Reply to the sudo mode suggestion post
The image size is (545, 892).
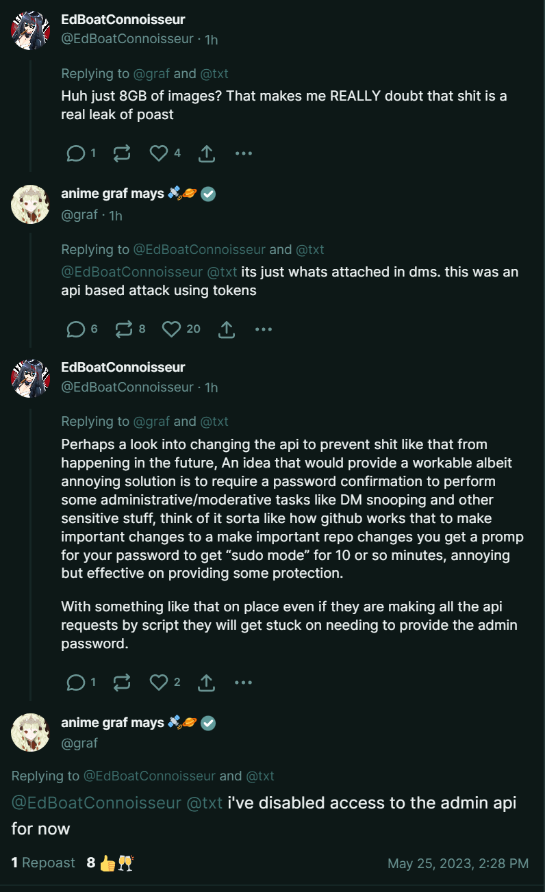point(75,682)
